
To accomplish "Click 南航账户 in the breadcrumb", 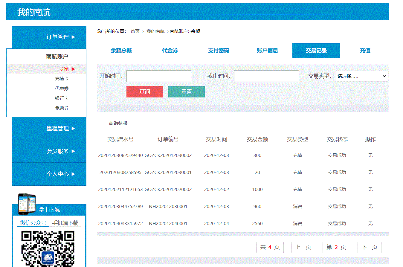I will pyautogui.click(x=178, y=31).
